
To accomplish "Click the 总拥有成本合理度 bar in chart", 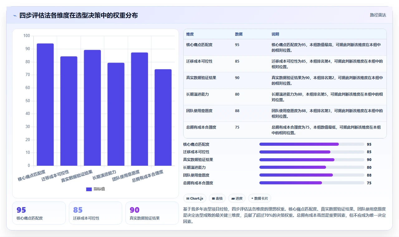I will pyautogui.click(x=163, y=117).
